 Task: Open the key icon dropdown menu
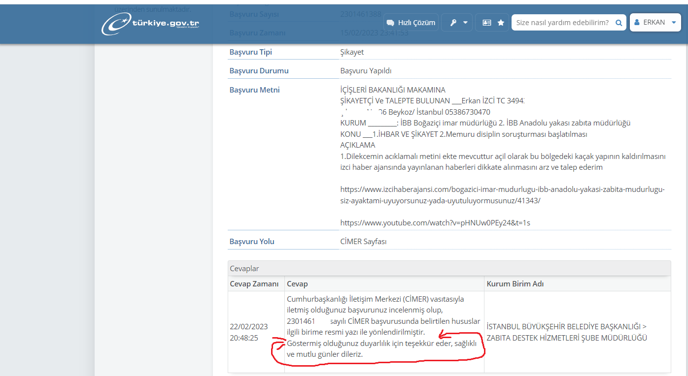(457, 23)
